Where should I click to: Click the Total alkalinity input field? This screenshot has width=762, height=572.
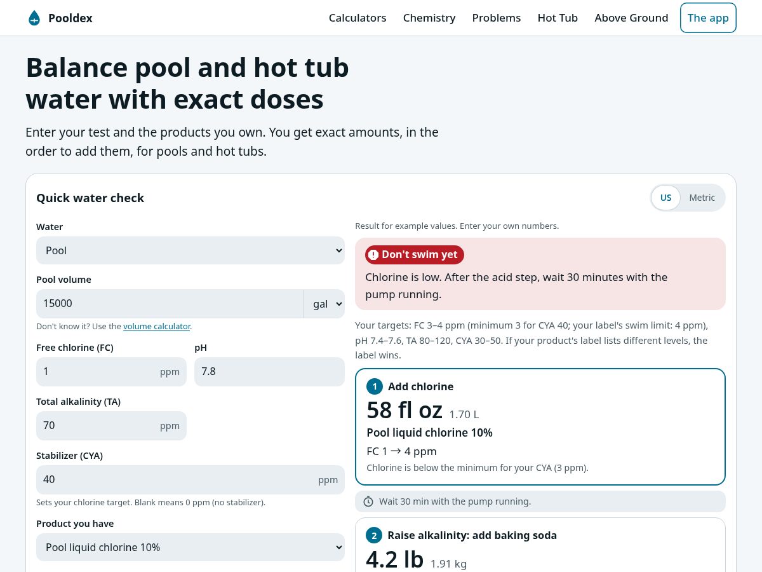(x=111, y=426)
